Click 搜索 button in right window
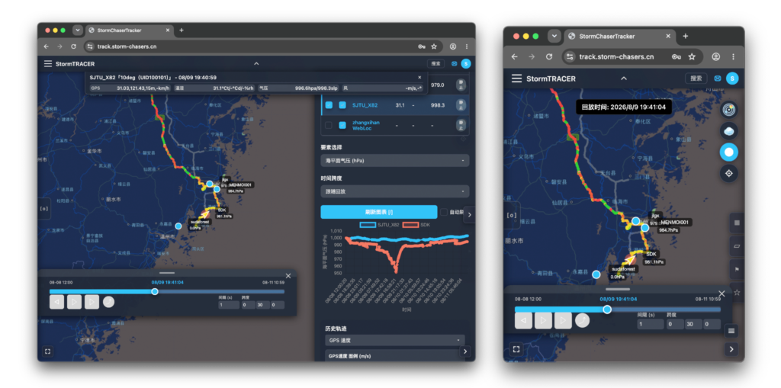The height and width of the screenshot is (388, 781). [696, 79]
